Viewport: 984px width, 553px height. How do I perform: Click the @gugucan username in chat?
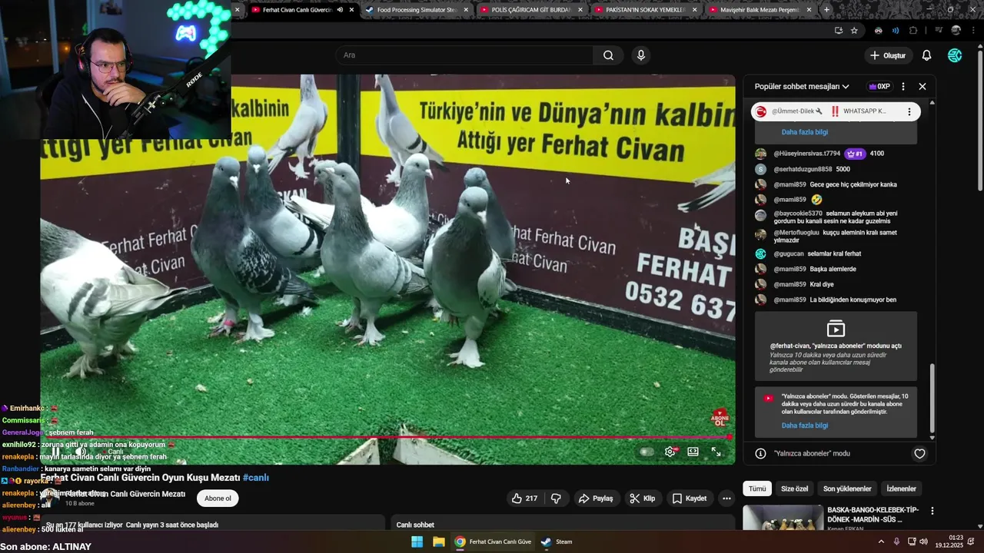pyautogui.click(x=789, y=253)
